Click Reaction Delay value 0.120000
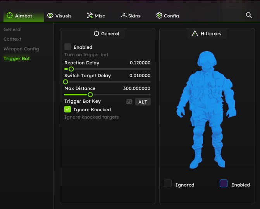The height and width of the screenshot is (209, 260). pyautogui.click(x=140, y=63)
